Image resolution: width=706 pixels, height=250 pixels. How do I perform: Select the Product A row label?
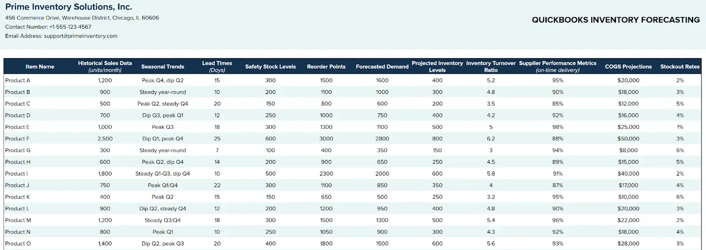[x=18, y=80]
